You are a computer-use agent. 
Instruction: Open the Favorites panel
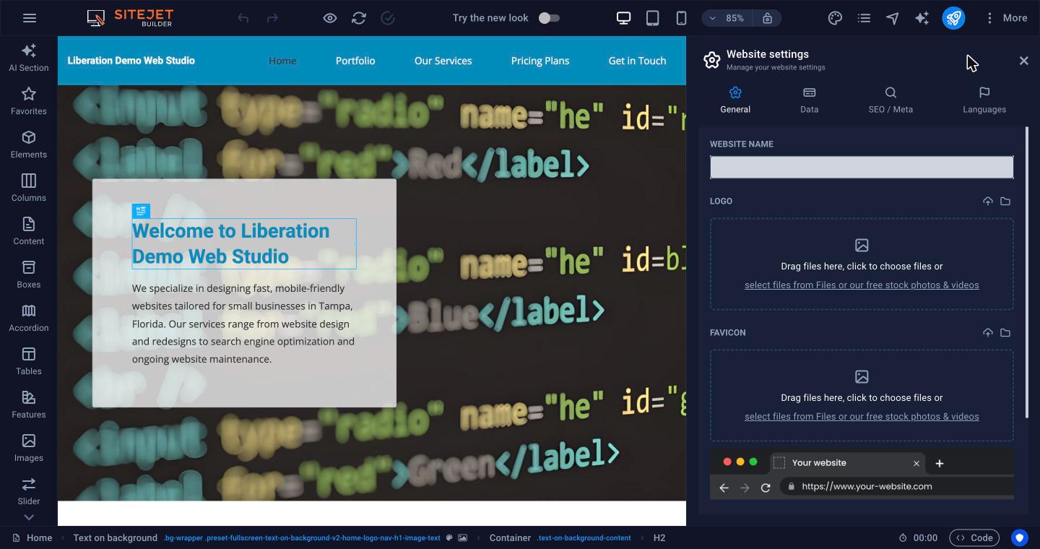click(29, 101)
